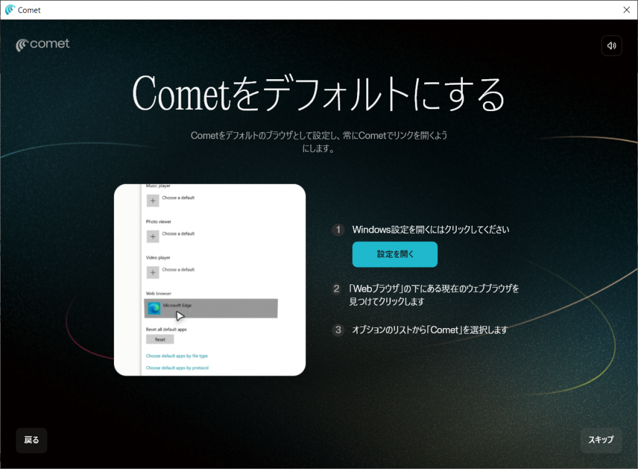
Task: Click the Microsoft Edge icon in the illustration
Action: click(x=154, y=308)
